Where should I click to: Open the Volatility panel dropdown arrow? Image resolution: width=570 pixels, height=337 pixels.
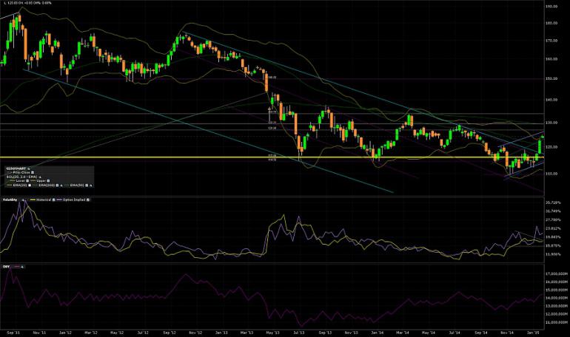click(x=23, y=200)
